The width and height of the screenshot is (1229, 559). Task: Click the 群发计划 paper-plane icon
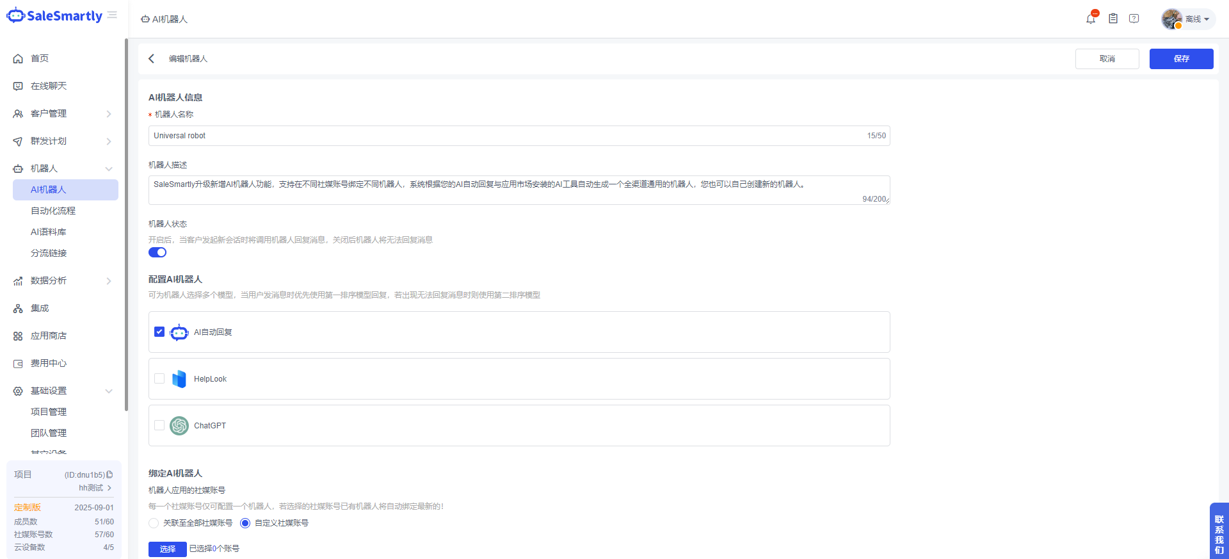point(18,141)
